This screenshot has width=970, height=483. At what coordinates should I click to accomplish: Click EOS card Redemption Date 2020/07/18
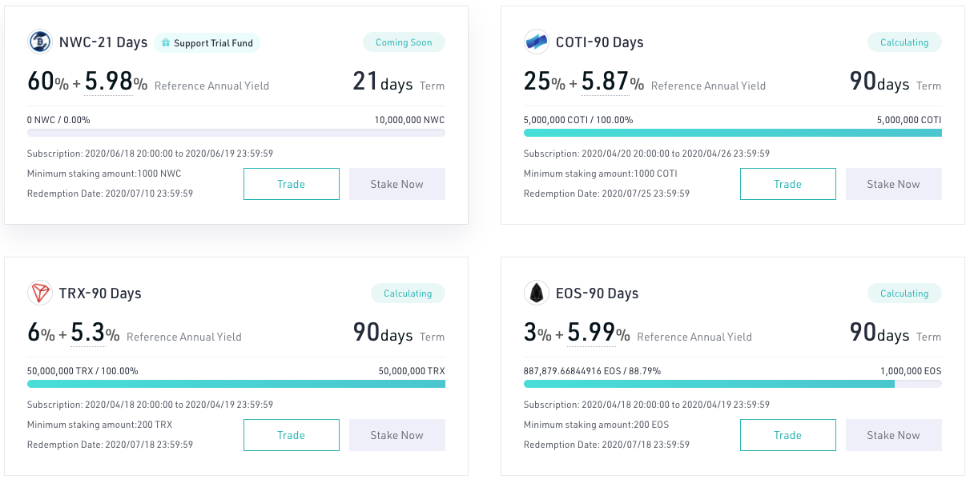click(x=607, y=445)
